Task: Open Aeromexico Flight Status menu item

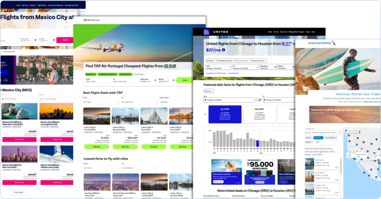Action: [42, 5]
